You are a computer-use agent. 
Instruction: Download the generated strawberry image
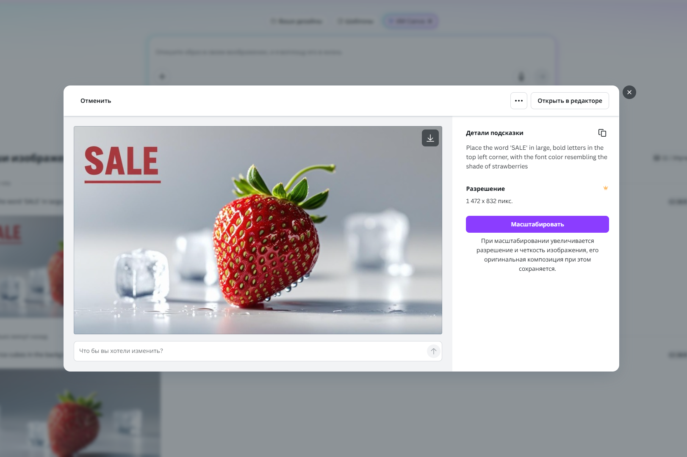pyautogui.click(x=430, y=138)
